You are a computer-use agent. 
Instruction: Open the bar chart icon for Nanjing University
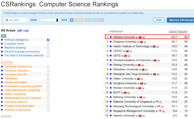coord(144,37)
